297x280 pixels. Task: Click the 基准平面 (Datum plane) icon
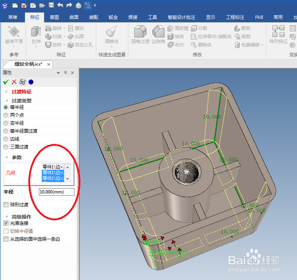pyautogui.click(x=14, y=31)
